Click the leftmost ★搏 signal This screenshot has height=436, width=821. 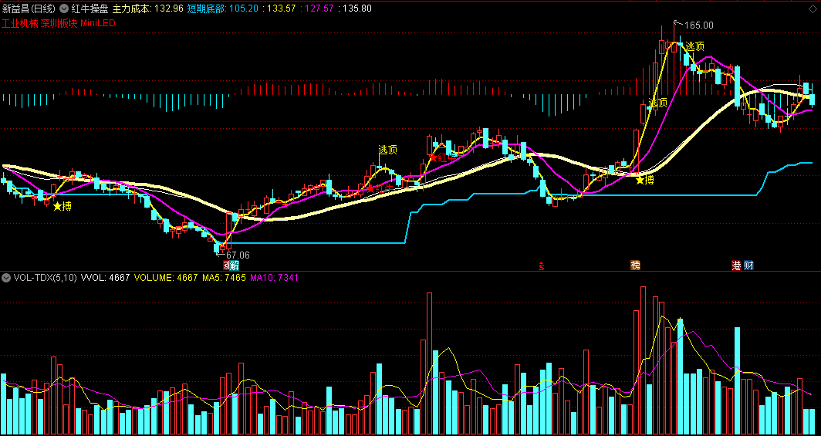[x=63, y=206]
